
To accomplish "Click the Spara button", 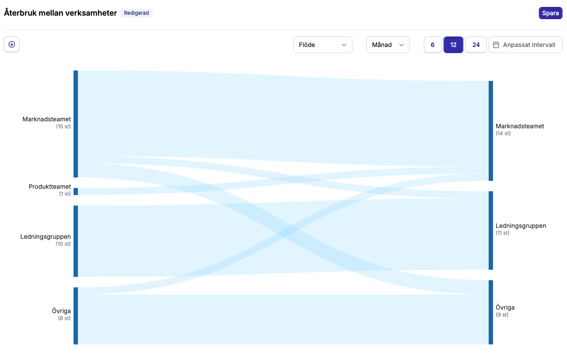I will click(550, 13).
